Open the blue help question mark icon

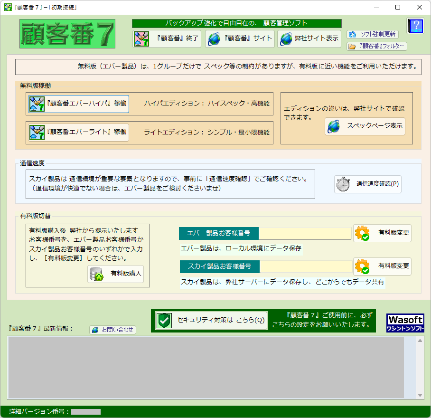click(x=415, y=26)
